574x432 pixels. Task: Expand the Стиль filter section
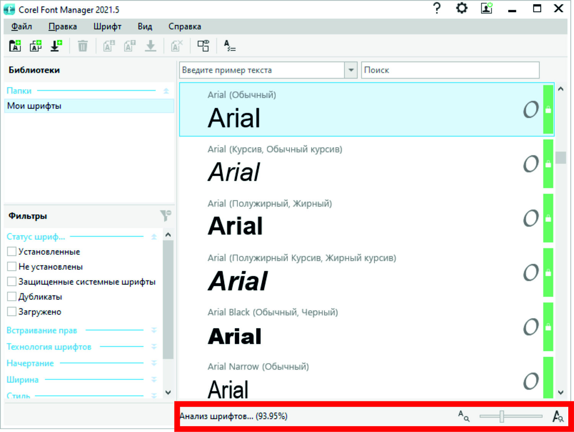pos(154,395)
